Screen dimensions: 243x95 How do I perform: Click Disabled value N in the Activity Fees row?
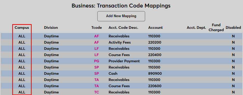click(233, 43)
